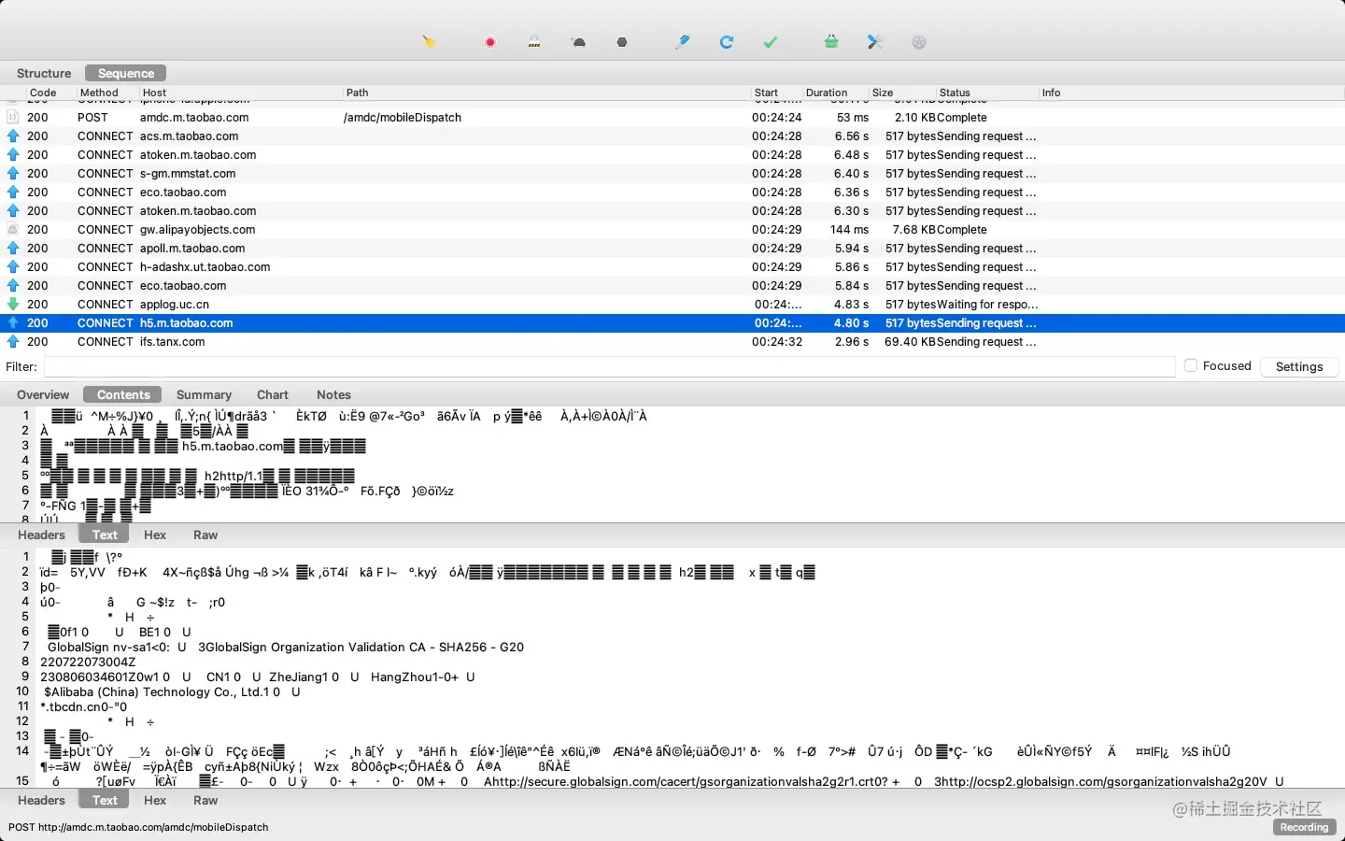
Task: Open the Overview tab
Action: [x=43, y=395]
